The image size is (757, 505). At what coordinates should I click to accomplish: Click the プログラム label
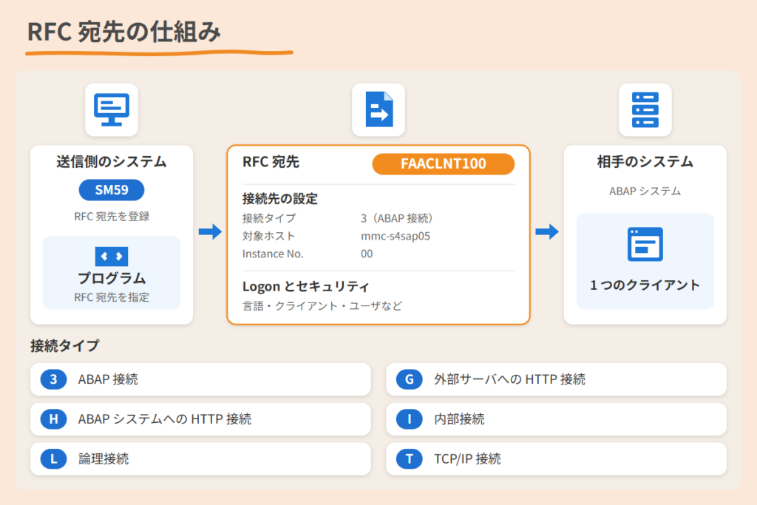click(x=112, y=278)
